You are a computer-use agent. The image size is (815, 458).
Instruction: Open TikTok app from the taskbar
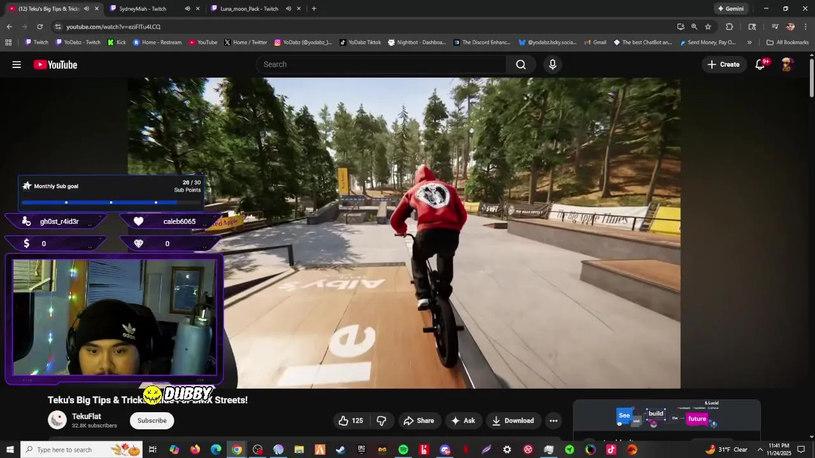tap(611, 450)
